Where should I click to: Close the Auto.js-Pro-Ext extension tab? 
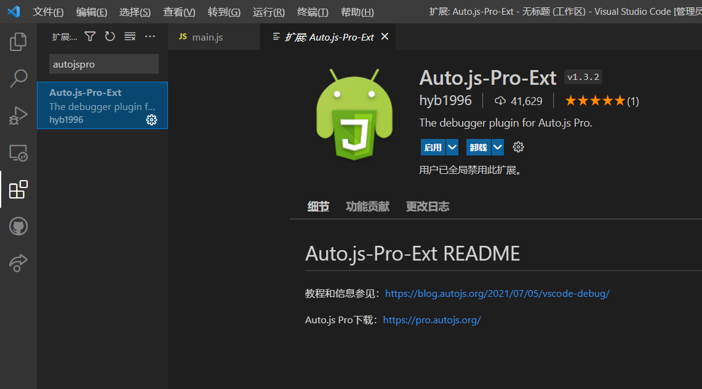[x=385, y=37]
